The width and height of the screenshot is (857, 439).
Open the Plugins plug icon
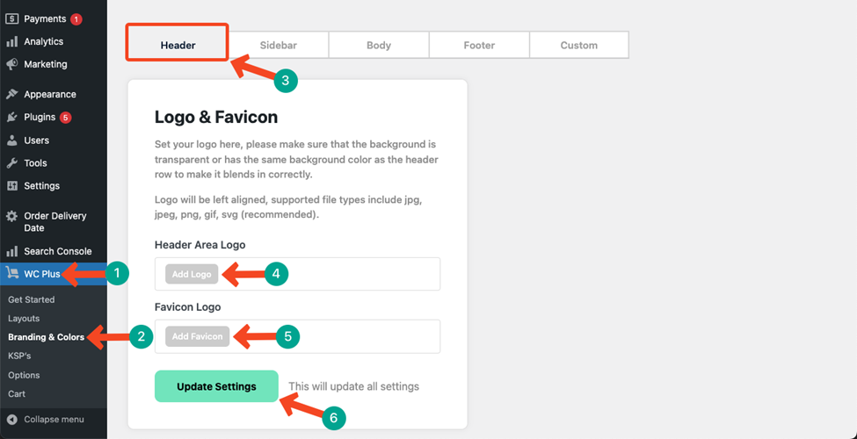[x=12, y=118]
